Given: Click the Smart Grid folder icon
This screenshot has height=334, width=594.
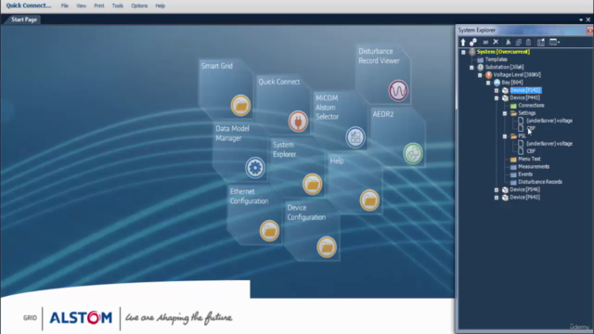Looking at the screenshot, I should [240, 105].
